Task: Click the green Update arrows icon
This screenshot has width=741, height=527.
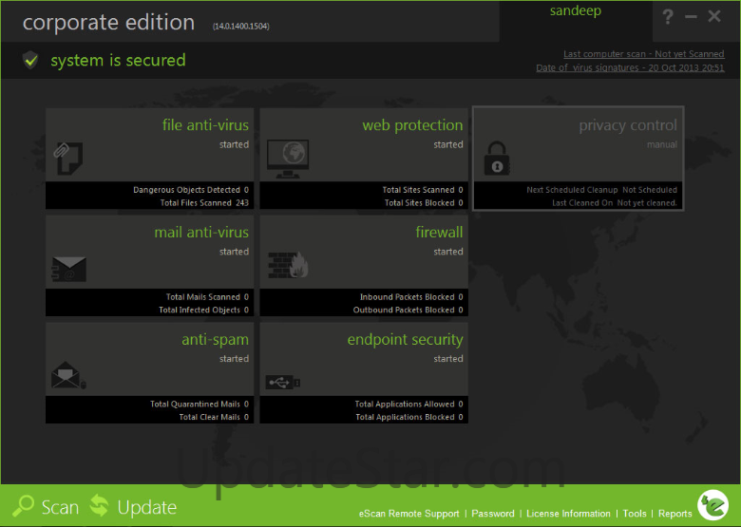Action: (100, 507)
